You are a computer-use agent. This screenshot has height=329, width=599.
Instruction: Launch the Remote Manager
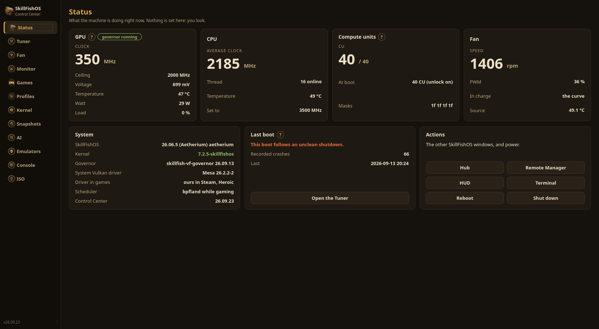(x=546, y=168)
